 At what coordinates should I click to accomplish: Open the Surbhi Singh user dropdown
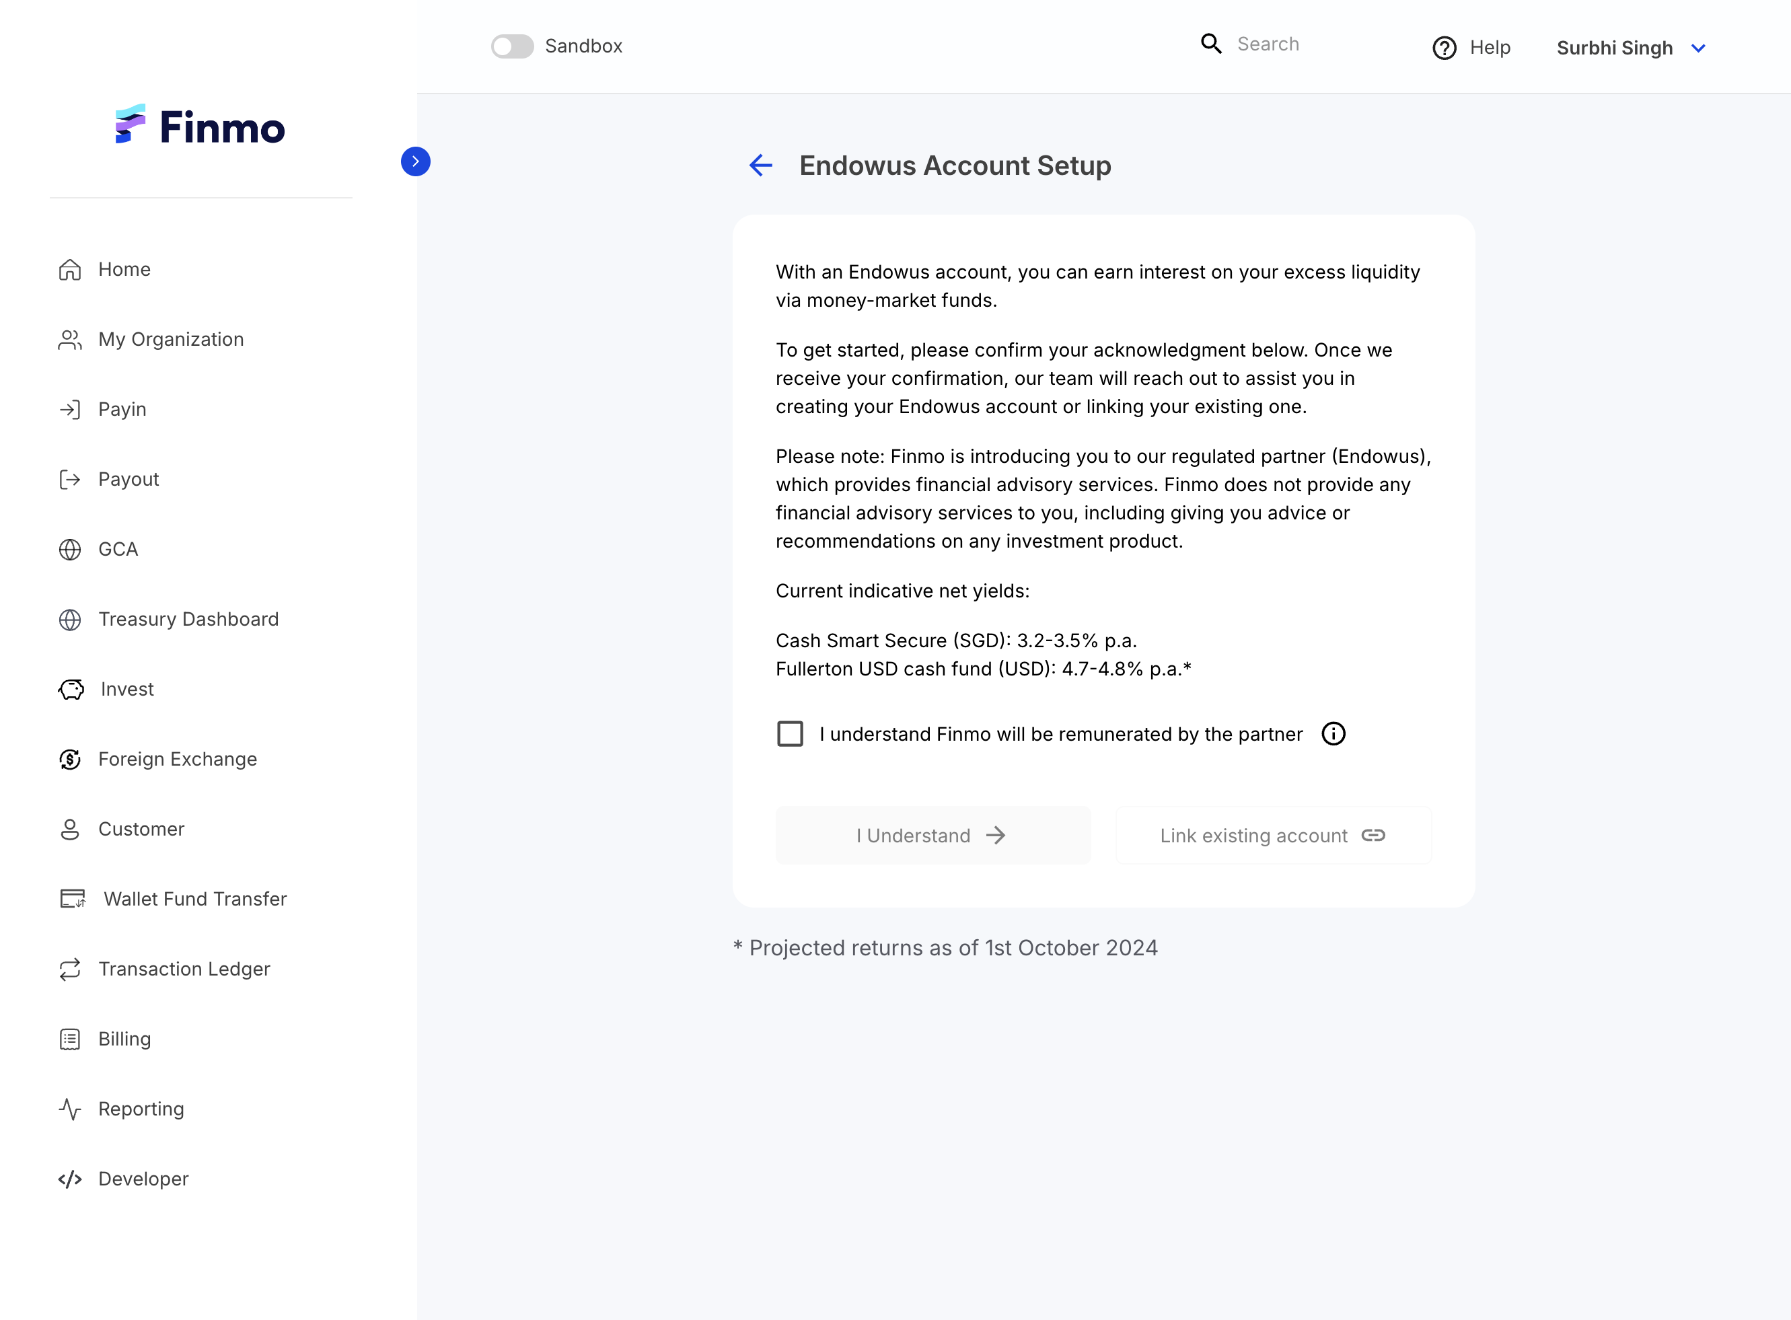[x=1632, y=48]
